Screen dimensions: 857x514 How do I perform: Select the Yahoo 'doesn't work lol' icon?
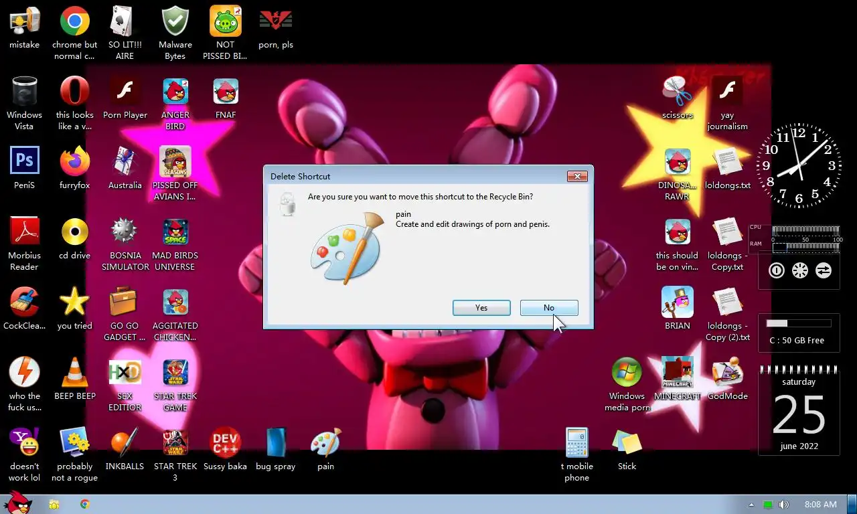click(24, 454)
